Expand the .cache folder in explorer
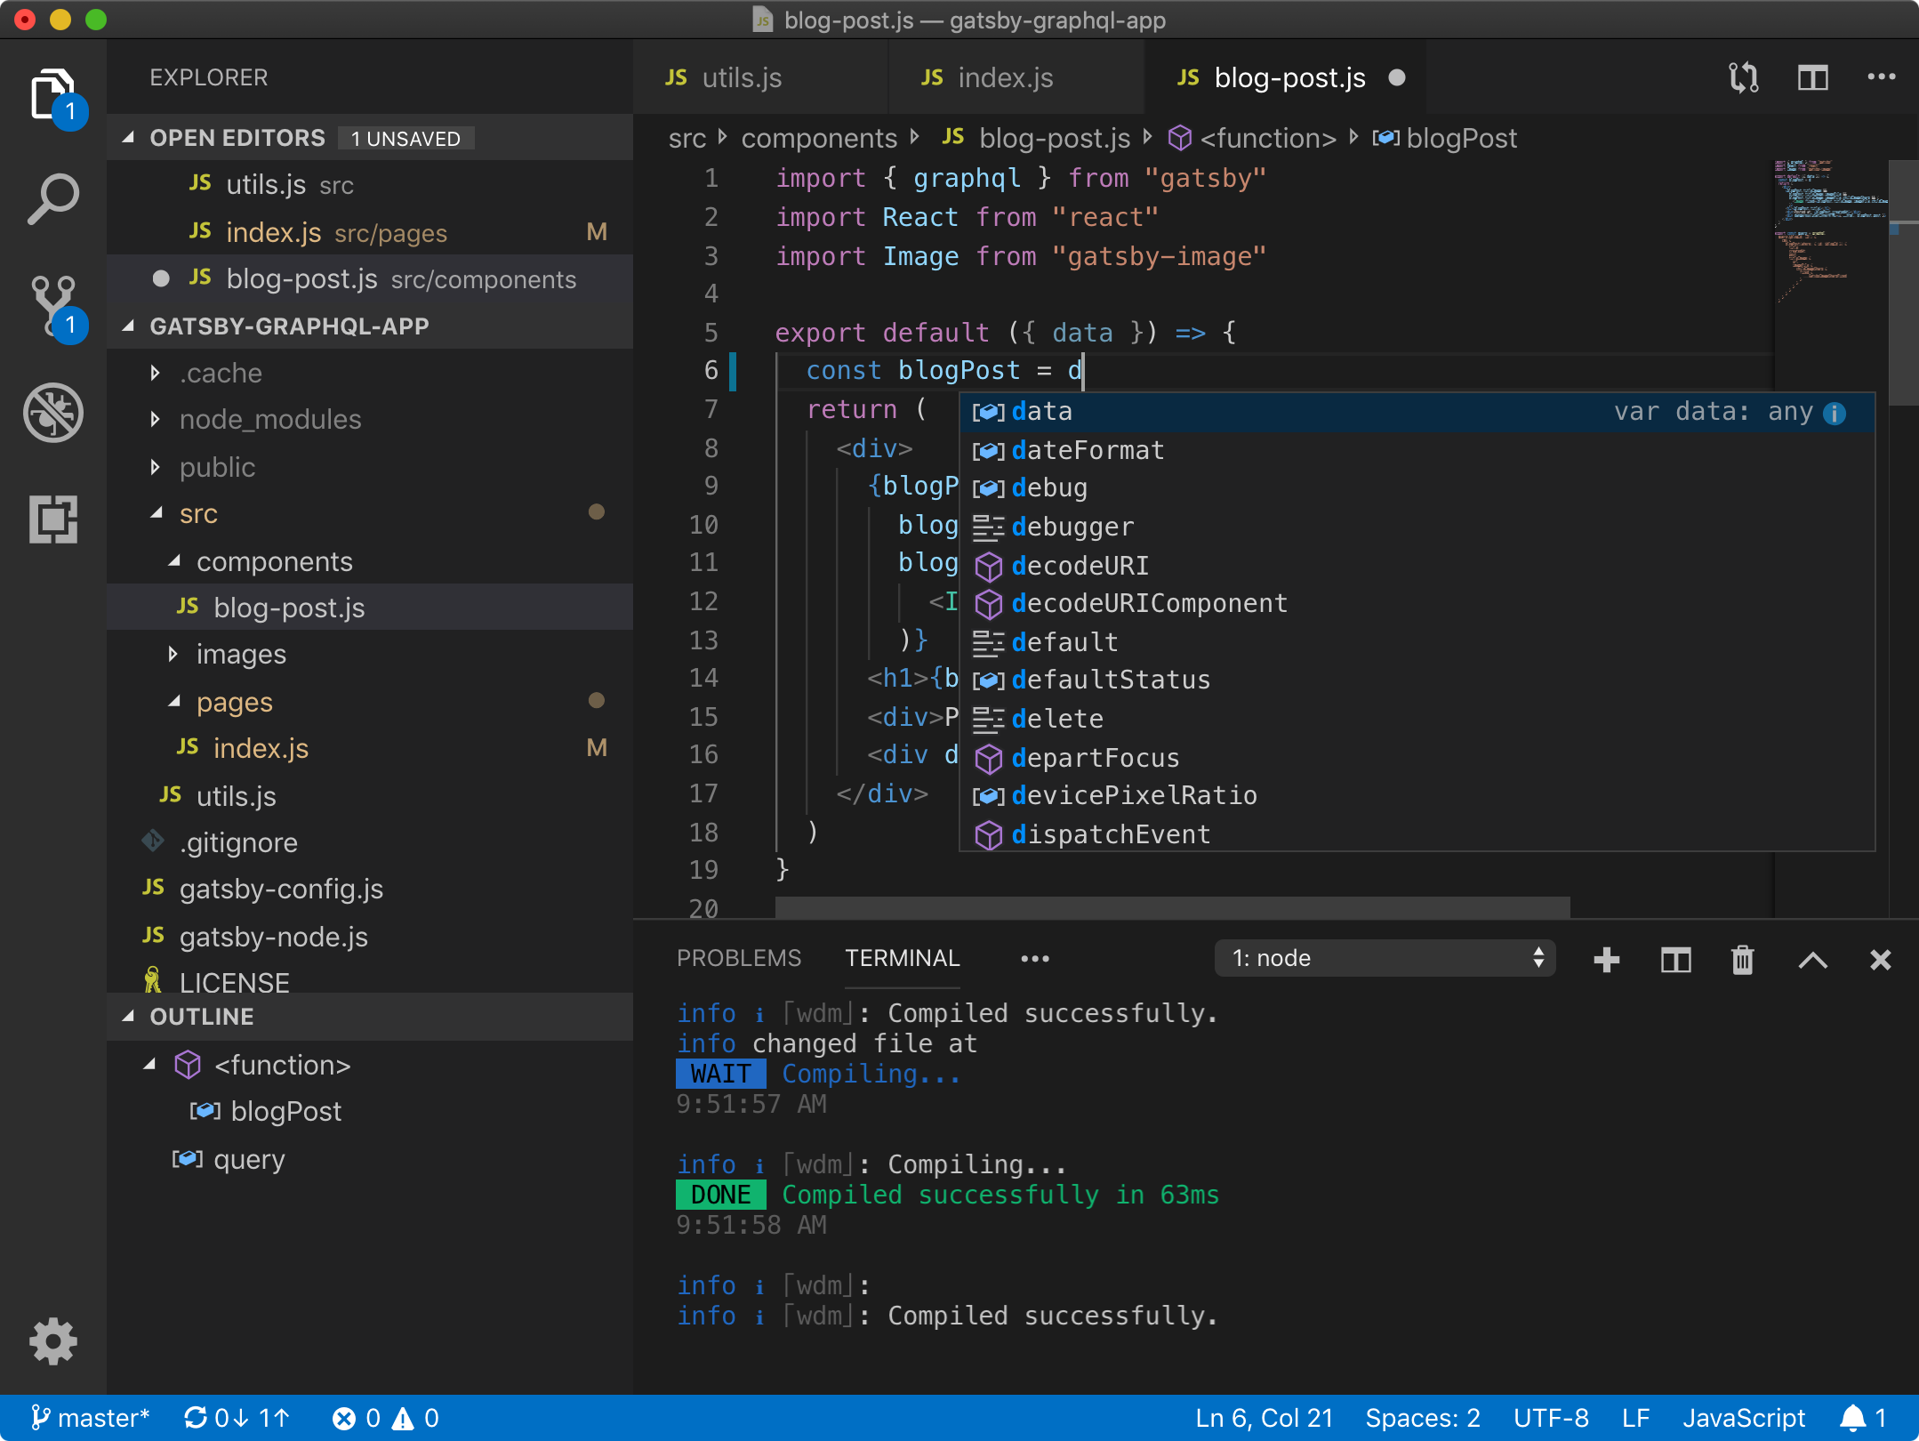Screen dimensions: 1919x1441 pos(157,373)
